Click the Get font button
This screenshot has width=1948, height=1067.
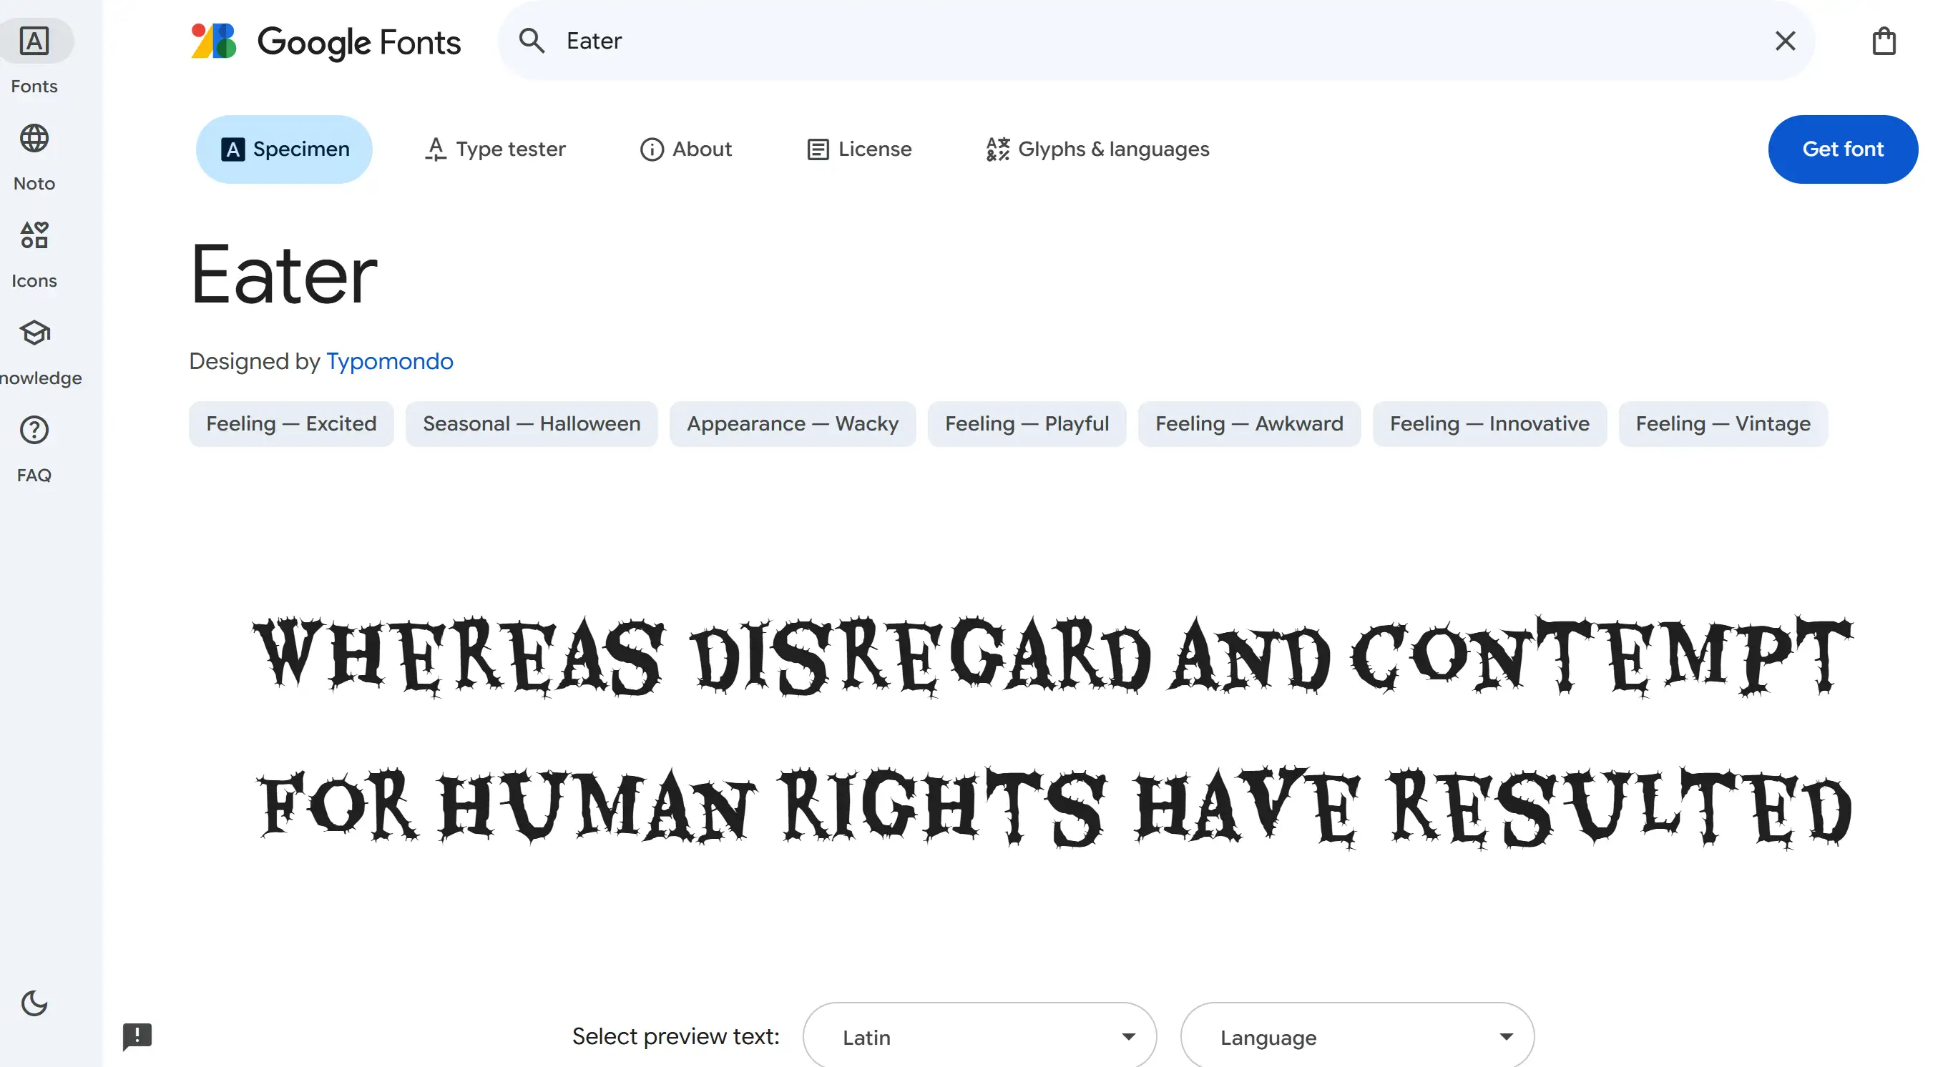[x=1843, y=149]
